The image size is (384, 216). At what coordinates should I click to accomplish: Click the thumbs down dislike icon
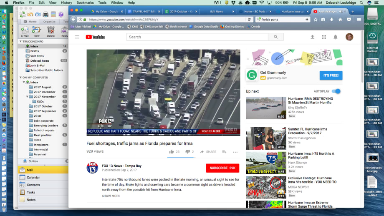[187, 152]
